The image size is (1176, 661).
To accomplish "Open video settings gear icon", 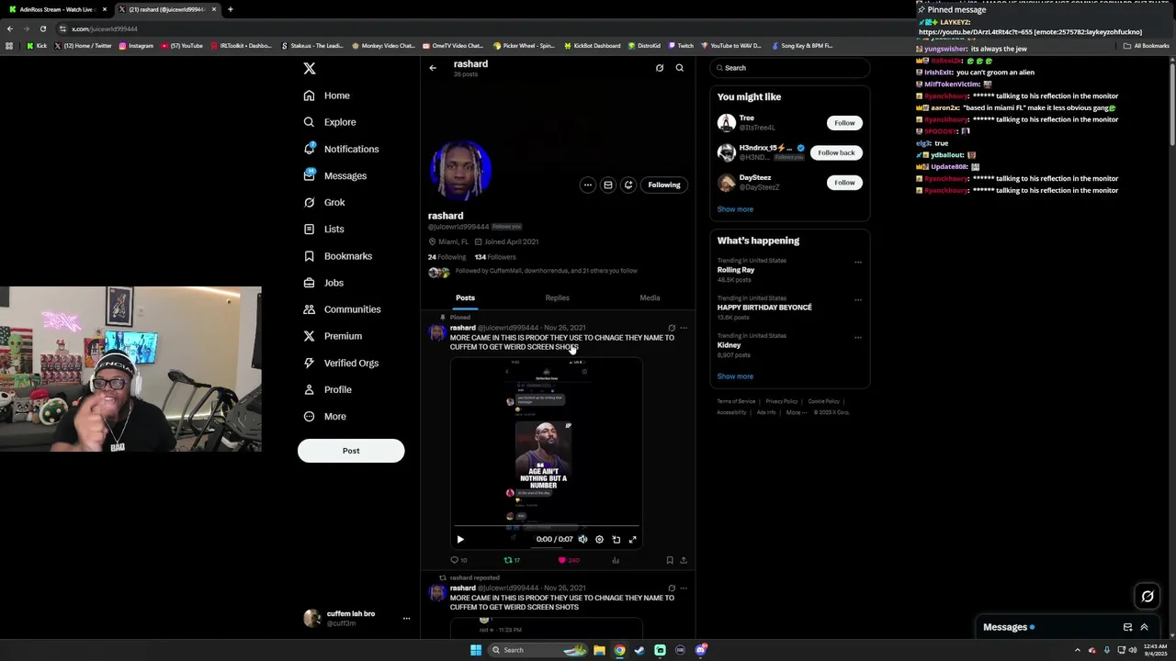I will [x=599, y=540].
